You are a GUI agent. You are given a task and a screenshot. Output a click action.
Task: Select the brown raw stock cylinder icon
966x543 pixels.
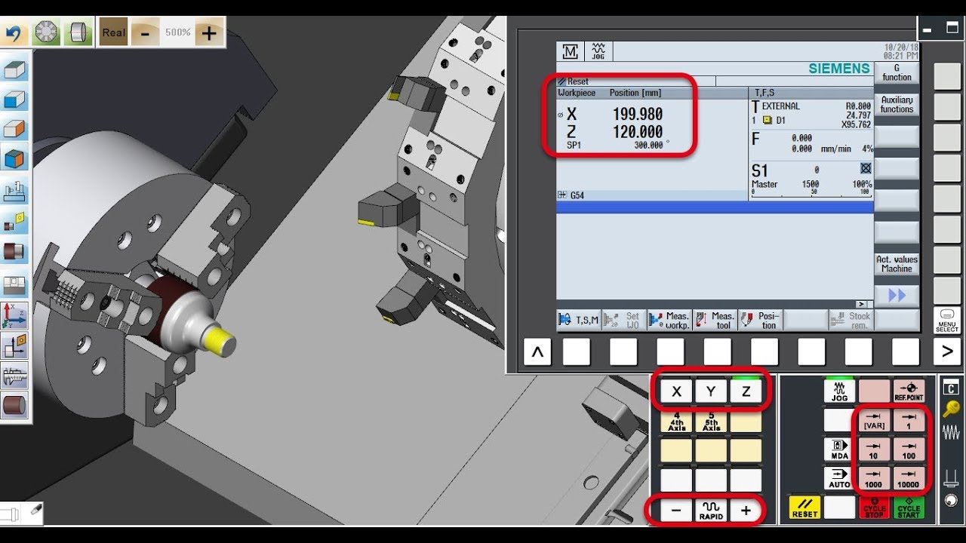click(15, 404)
